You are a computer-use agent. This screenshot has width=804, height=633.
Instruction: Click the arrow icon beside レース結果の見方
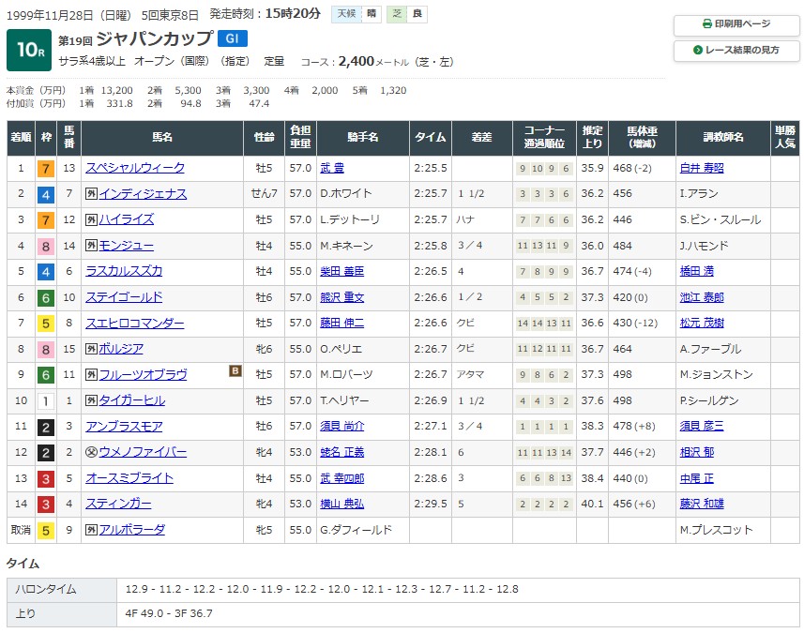click(698, 50)
